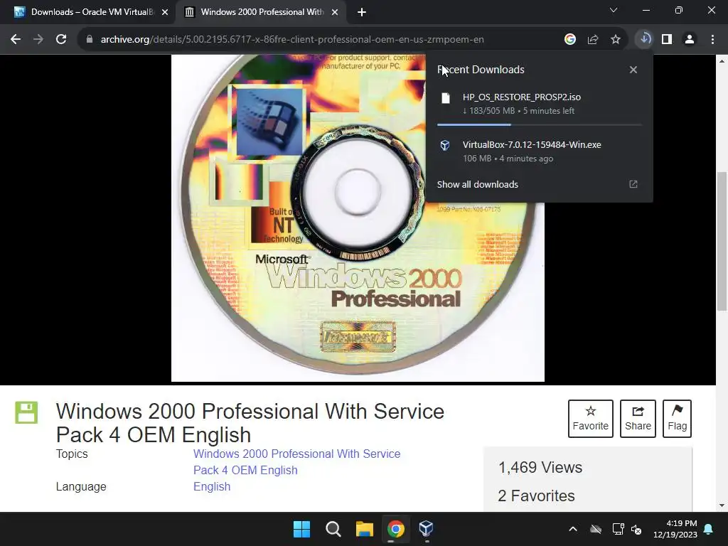Viewport: 728px width, 546px height.
Task: Open Chrome three-dot menu
Action: click(x=712, y=40)
